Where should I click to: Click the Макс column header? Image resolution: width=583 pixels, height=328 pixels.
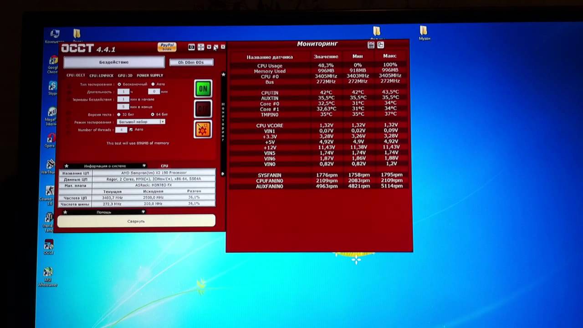click(x=390, y=56)
